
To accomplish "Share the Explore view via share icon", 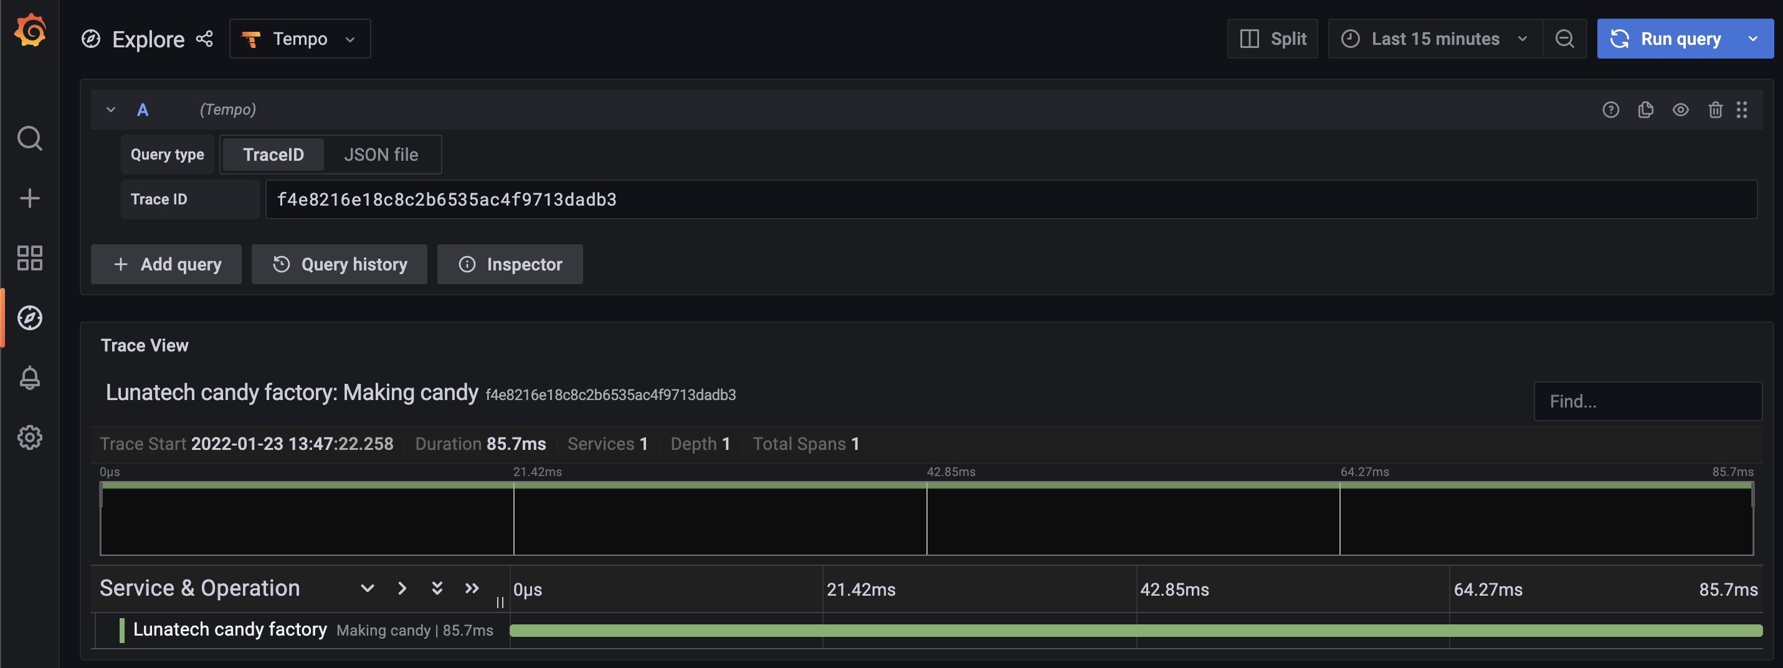I will (204, 39).
